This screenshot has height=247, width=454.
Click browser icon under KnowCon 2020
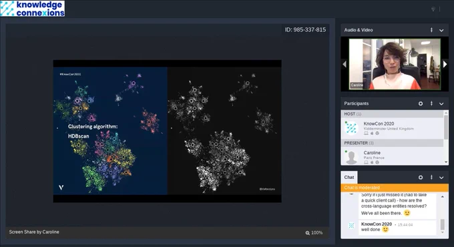coord(377,134)
